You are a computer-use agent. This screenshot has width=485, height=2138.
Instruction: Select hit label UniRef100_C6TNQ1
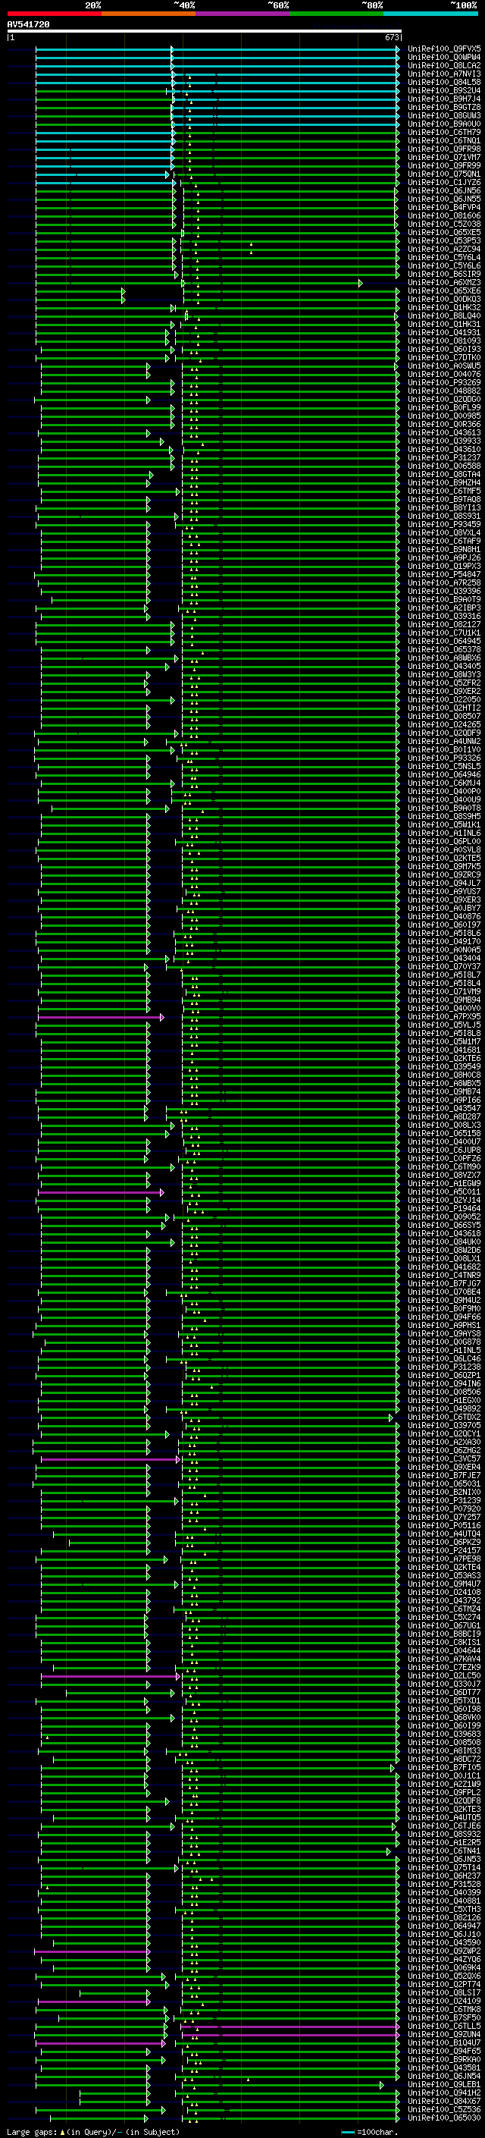(x=444, y=141)
